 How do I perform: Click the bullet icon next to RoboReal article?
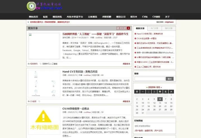[x=135, y=53]
